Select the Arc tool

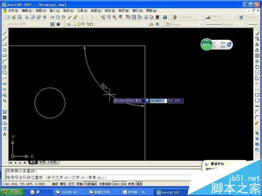(5, 61)
